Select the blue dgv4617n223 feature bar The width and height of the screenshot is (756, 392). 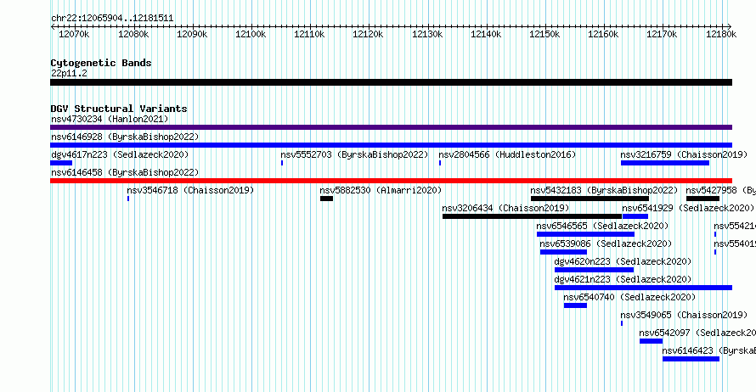point(61,163)
